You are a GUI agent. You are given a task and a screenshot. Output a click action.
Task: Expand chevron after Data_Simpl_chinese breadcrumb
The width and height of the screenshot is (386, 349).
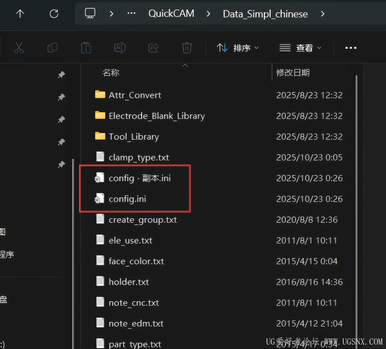[x=323, y=14]
